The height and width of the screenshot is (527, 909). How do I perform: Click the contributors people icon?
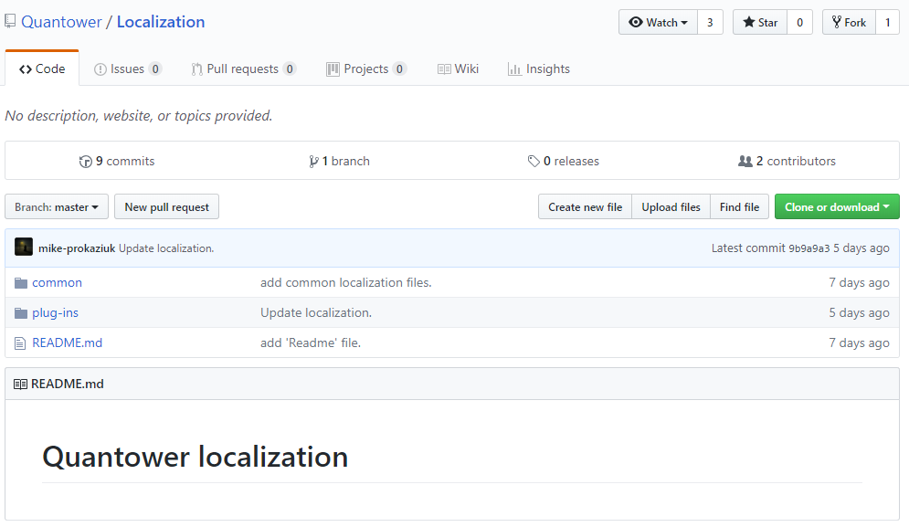pos(745,162)
